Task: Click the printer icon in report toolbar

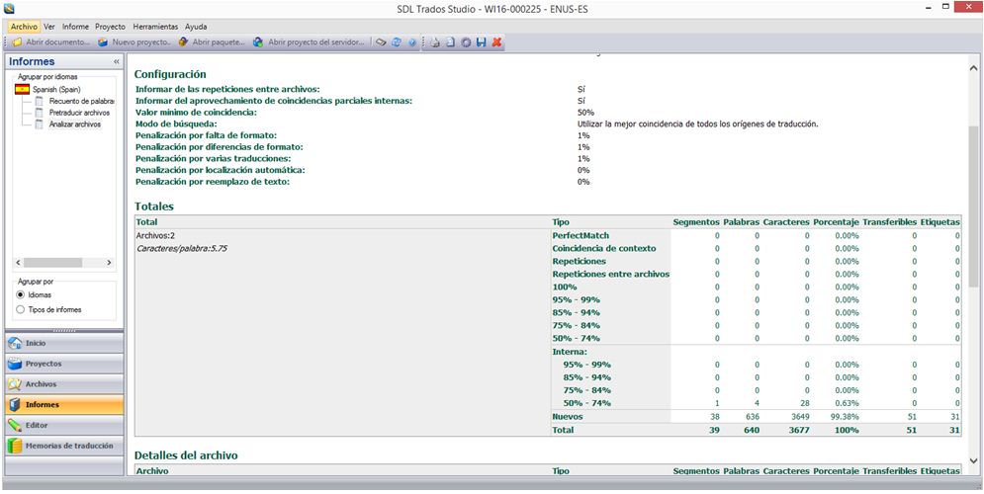Action: [x=434, y=42]
